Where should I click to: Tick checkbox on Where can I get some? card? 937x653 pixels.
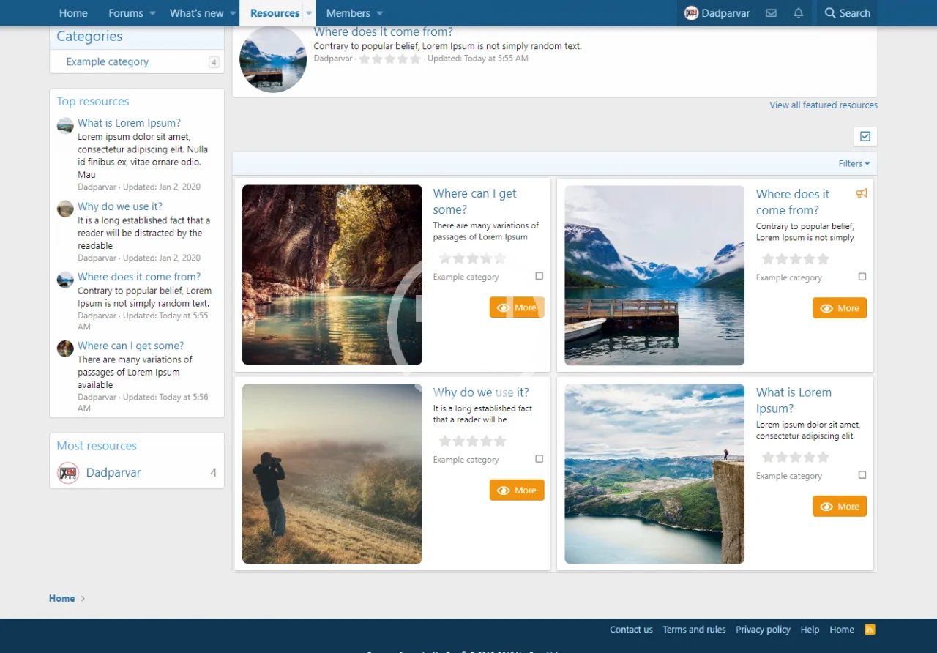coord(539,276)
